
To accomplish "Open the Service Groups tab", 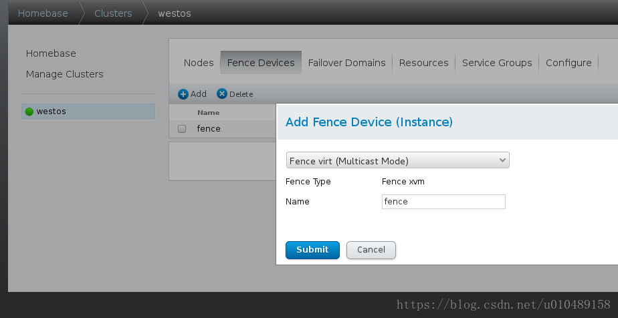I will tap(497, 63).
